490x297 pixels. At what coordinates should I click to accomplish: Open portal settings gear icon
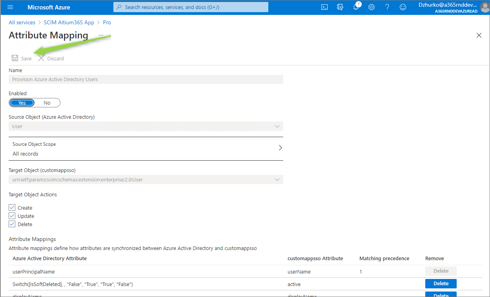click(x=372, y=7)
